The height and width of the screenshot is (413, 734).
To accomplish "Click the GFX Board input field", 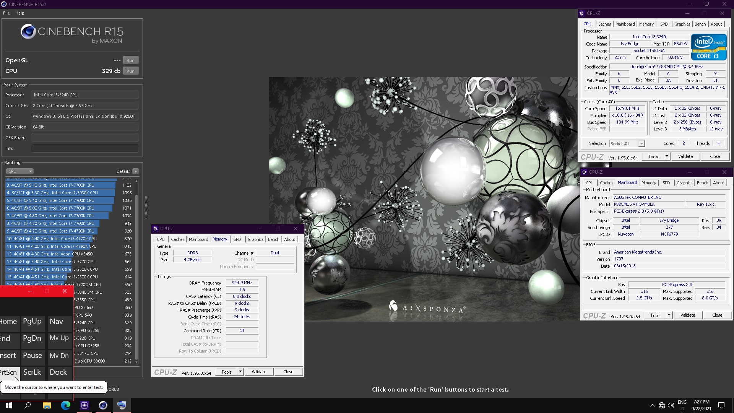I will tap(85, 138).
